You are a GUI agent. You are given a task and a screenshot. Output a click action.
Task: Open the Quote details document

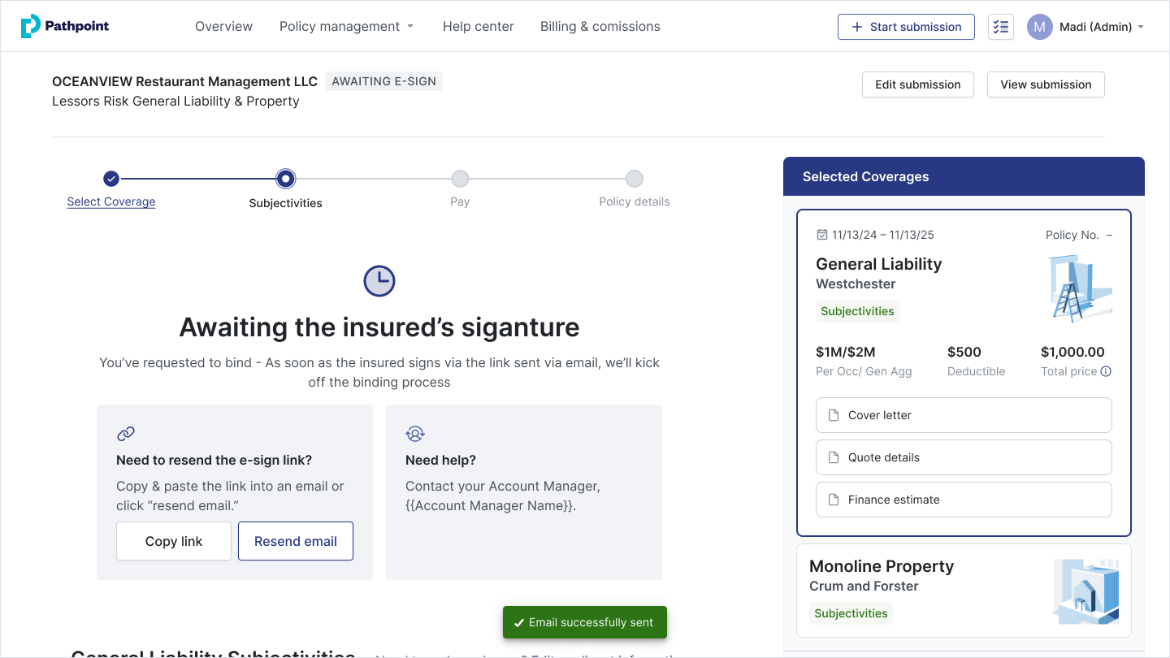pos(964,457)
